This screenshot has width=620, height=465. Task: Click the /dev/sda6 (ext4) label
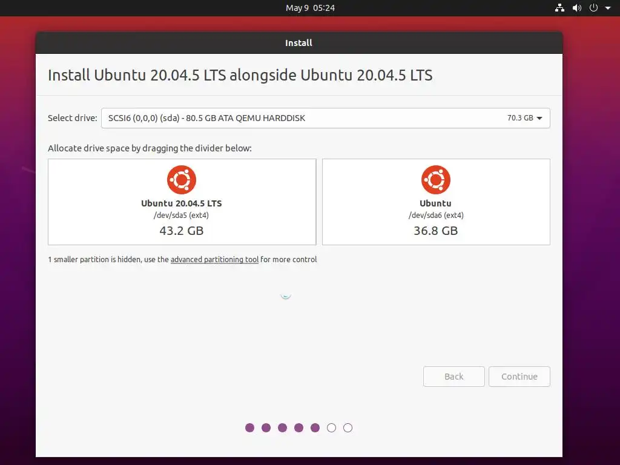pyautogui.click(x=436, y=216)
